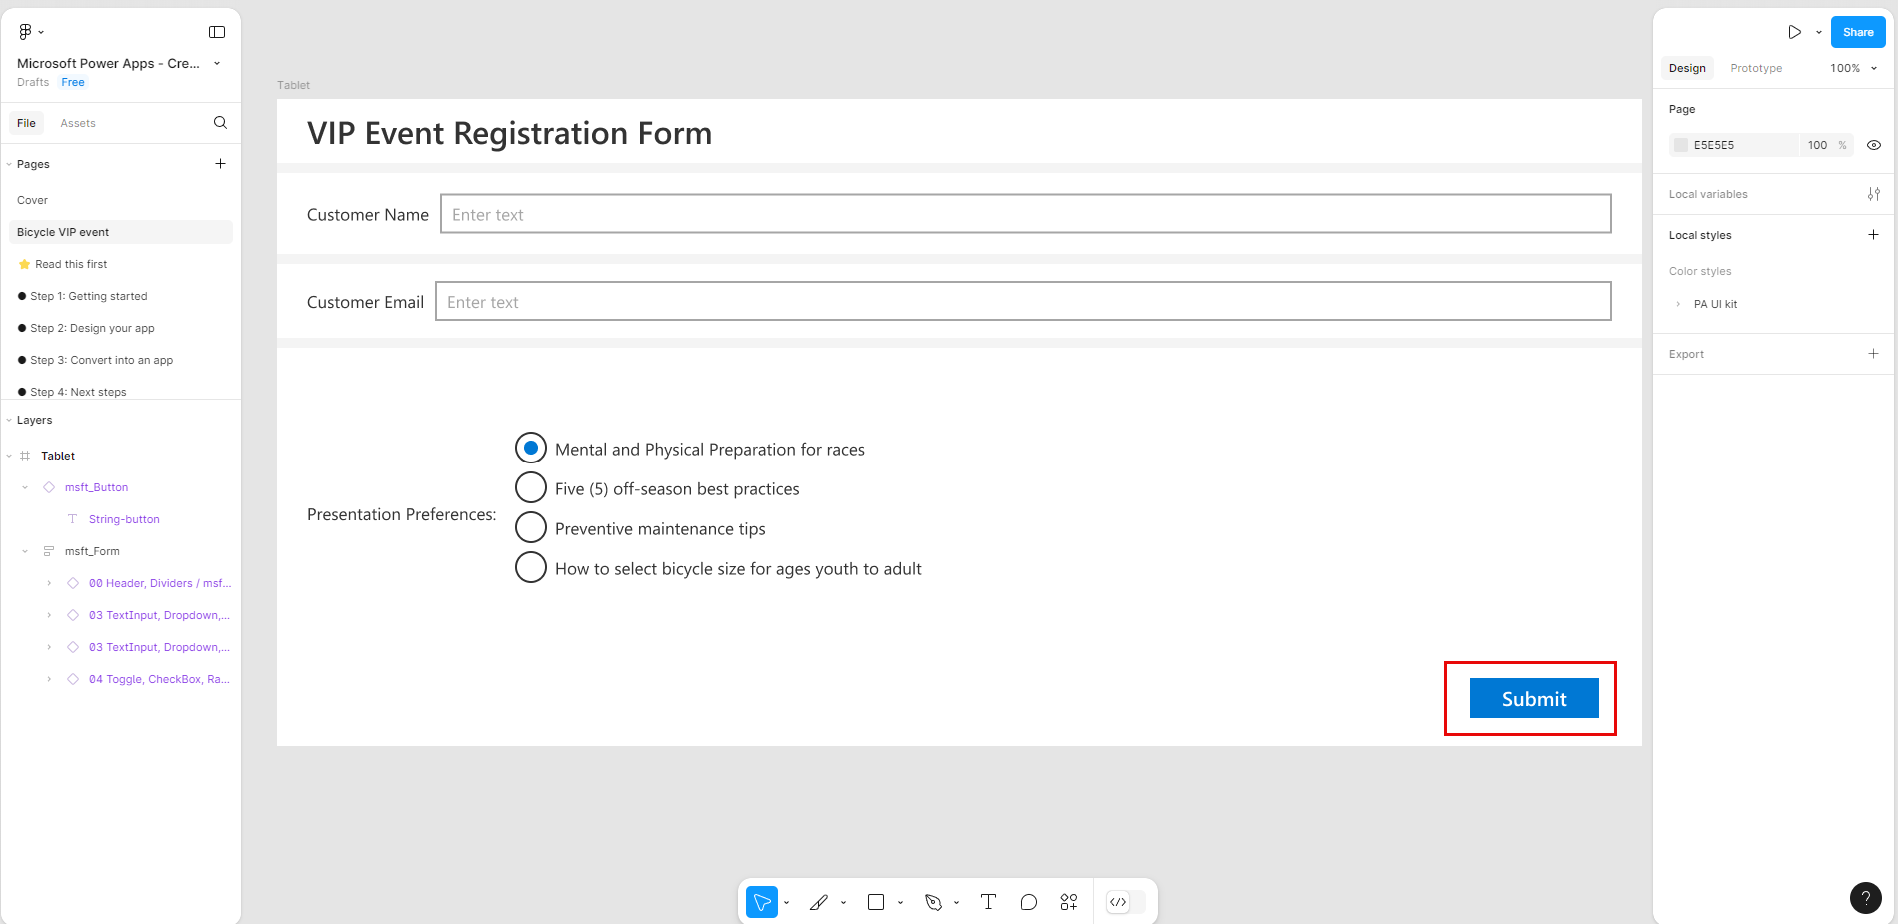This screenshot has width=1898, height=924.
Task: Click the page color E5E5E5 swatch
Action: point(1681,145)
